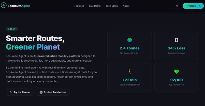Select About in the top navigation
Viewport: 205px width, 106px height.
pyautogui.click(x=126, y=6)
